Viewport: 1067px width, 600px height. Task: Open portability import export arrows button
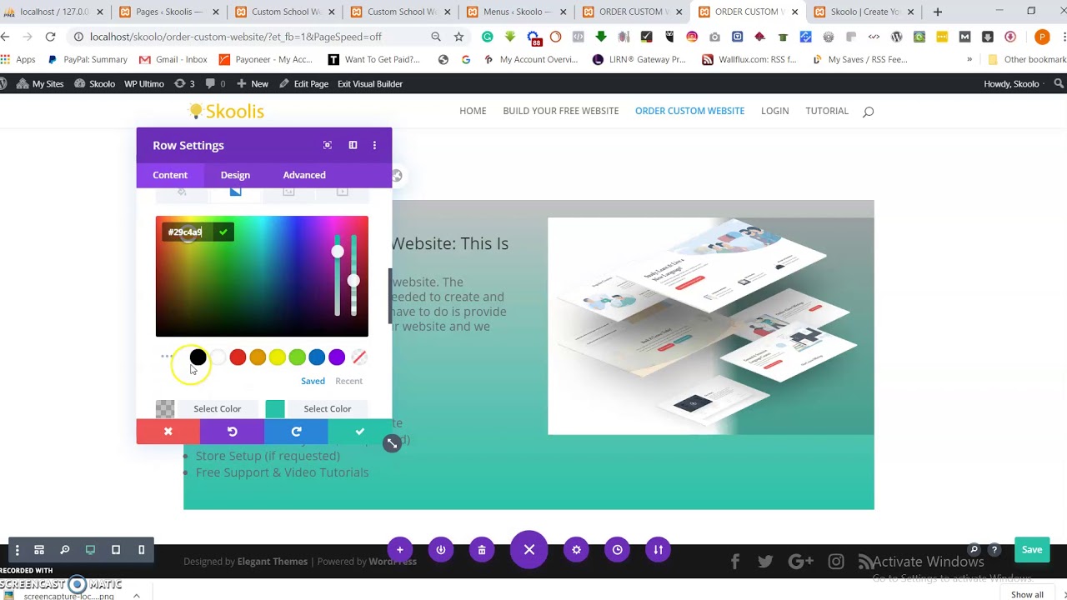pos(658,550)
